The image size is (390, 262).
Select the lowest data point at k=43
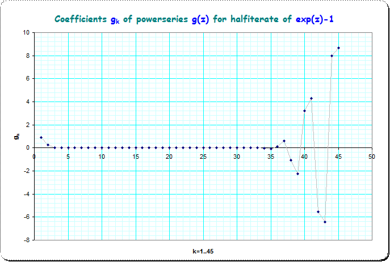325,222
